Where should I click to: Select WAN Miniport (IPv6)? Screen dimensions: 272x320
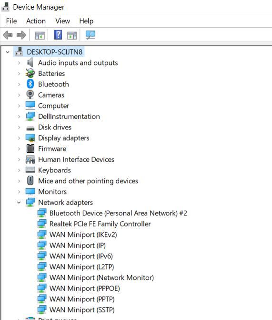tap(81, 256)
